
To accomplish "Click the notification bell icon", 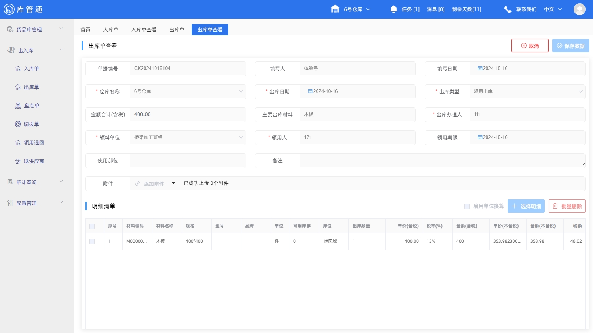I will click(394, 9).
